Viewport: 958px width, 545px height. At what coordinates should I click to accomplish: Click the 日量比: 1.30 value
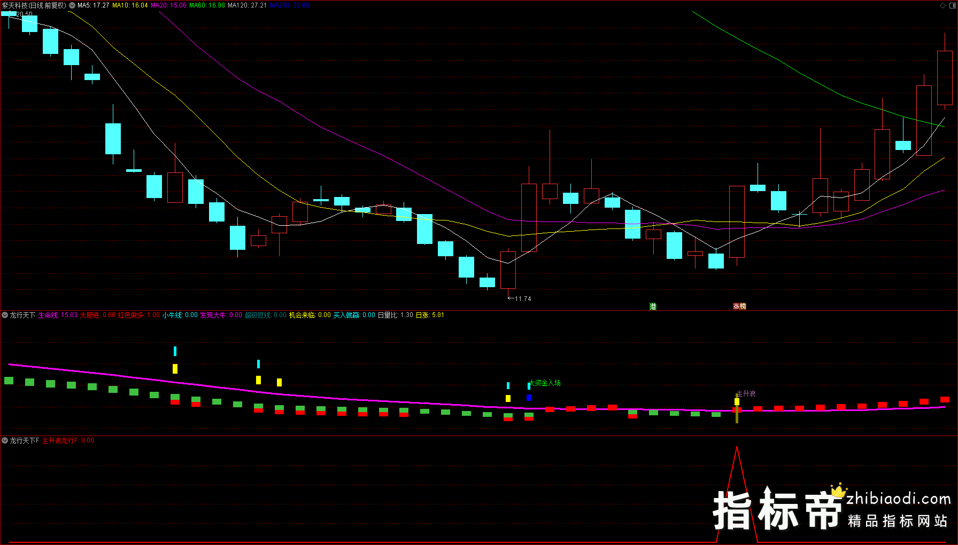click(396, 315)
